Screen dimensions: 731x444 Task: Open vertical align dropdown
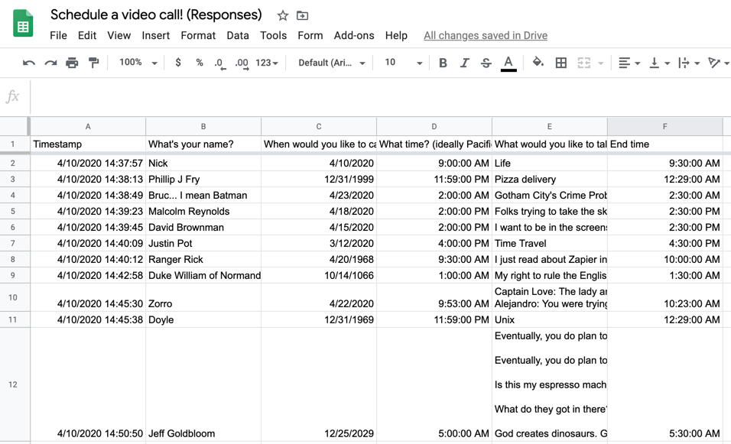pyautogui.click(x=659, y=63)
